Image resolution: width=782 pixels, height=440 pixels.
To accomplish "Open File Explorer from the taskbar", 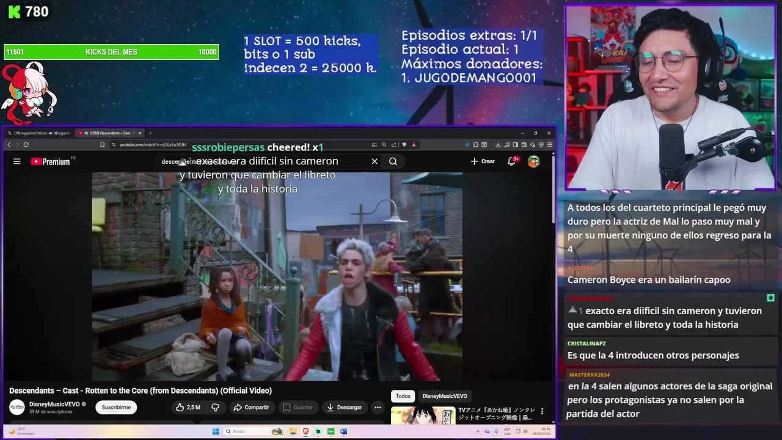I will [293, 431].
